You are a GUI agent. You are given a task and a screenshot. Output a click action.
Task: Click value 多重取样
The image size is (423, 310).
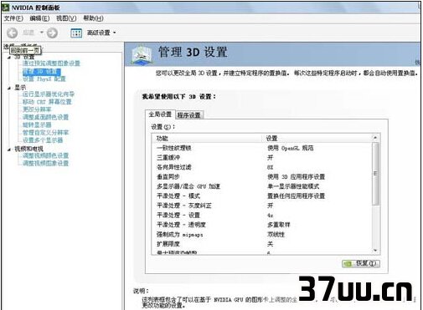click(x=279, y=225)
